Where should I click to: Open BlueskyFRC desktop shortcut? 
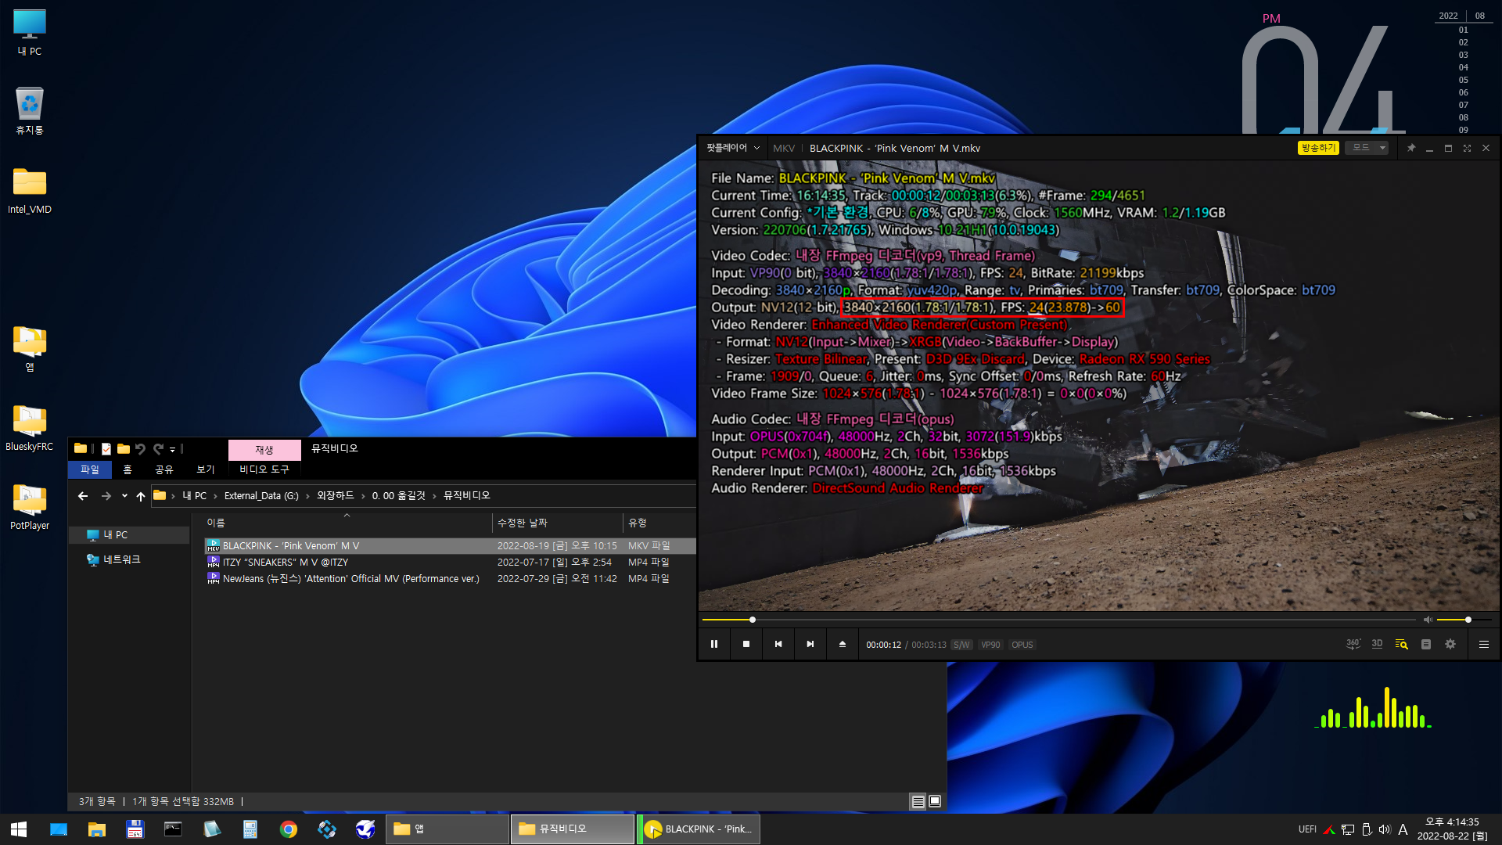30,427
